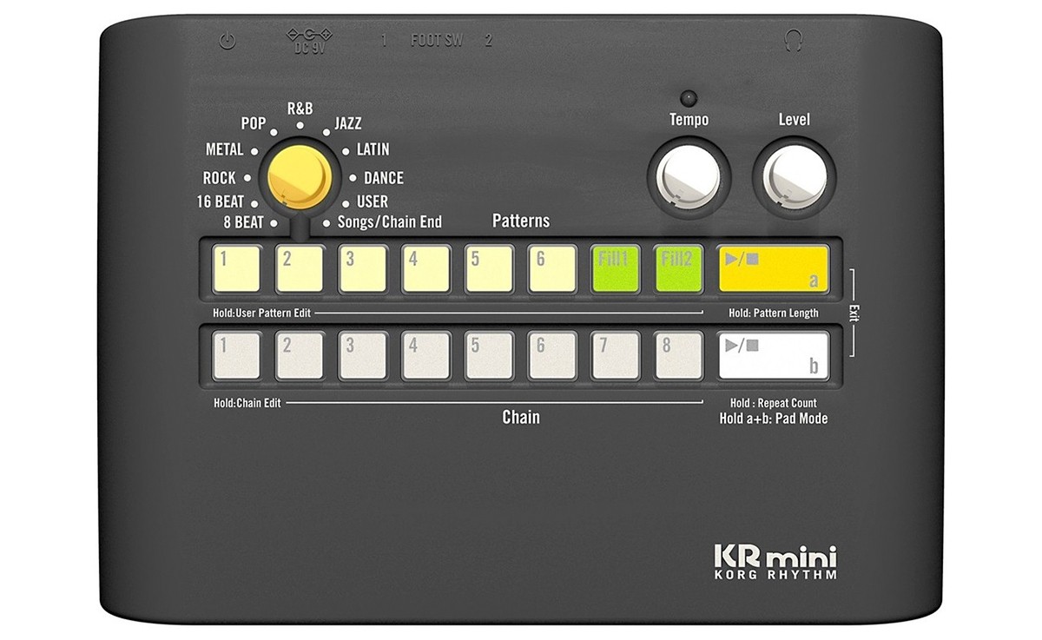Trigger the green Fill2 pad
The image size is (1042, 640).
[x=679, y=269]
